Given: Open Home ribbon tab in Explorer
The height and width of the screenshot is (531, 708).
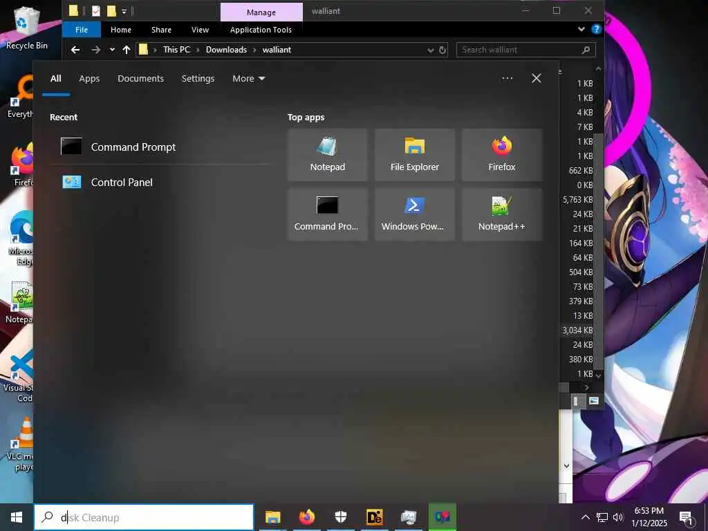Looking at the screenshot, I should coord(121,30).
